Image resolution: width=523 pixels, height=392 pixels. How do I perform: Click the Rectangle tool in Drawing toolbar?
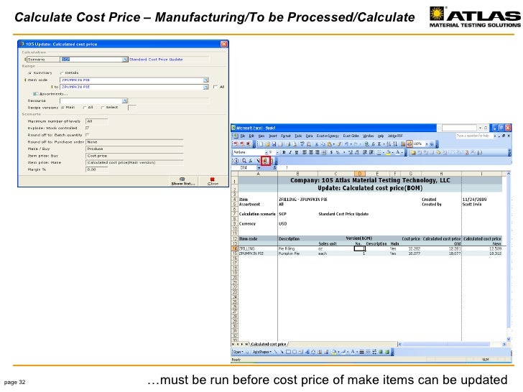point(288,352)
